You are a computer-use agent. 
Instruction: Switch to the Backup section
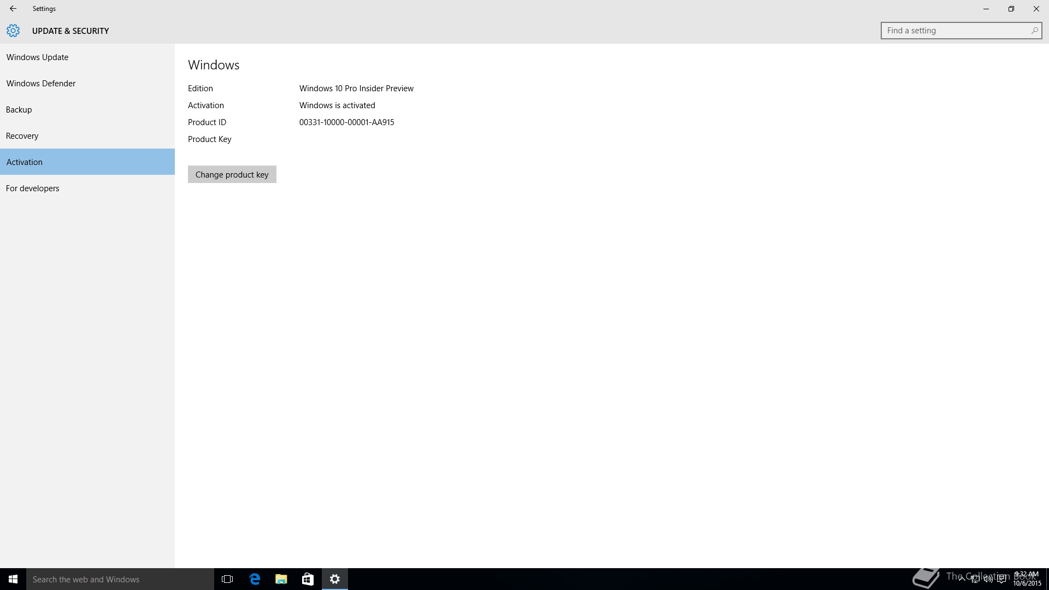87,109
